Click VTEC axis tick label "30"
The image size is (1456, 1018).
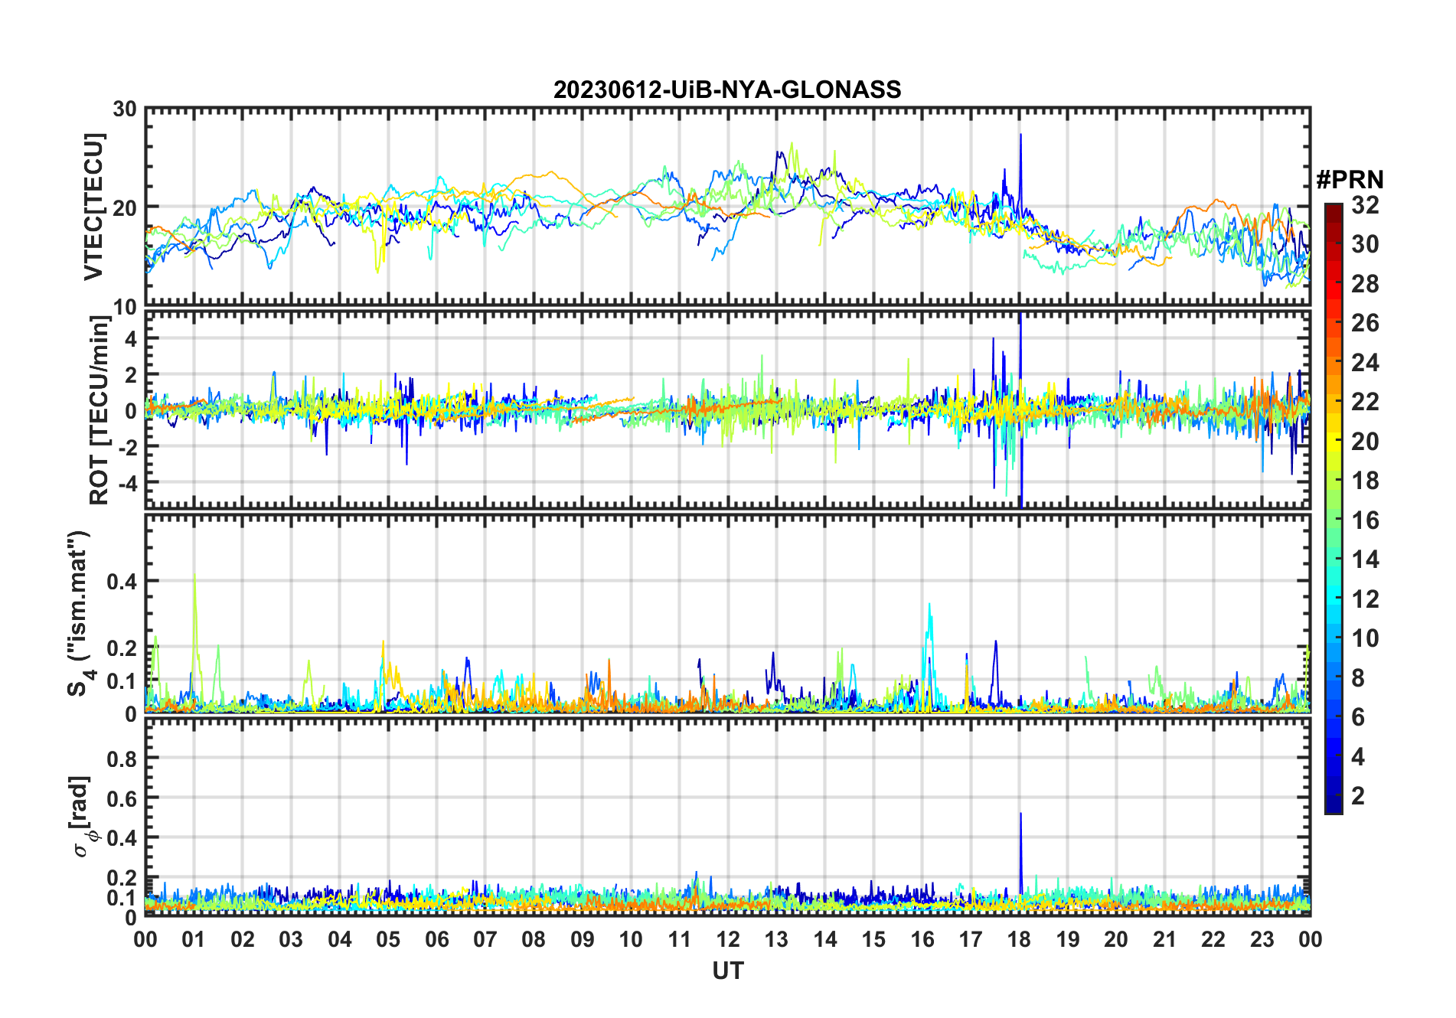125,109
